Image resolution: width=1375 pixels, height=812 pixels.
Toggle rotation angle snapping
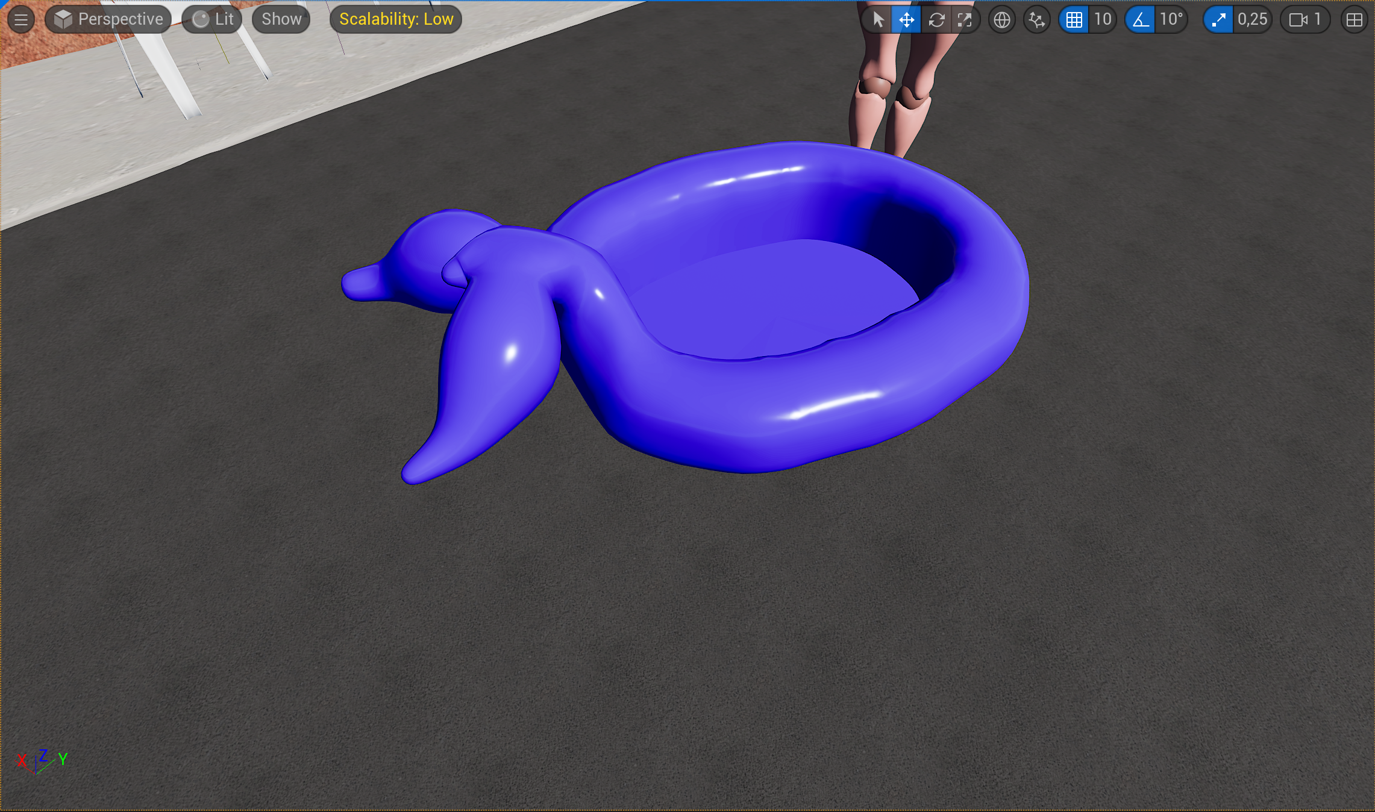[x=1140, y=20]
